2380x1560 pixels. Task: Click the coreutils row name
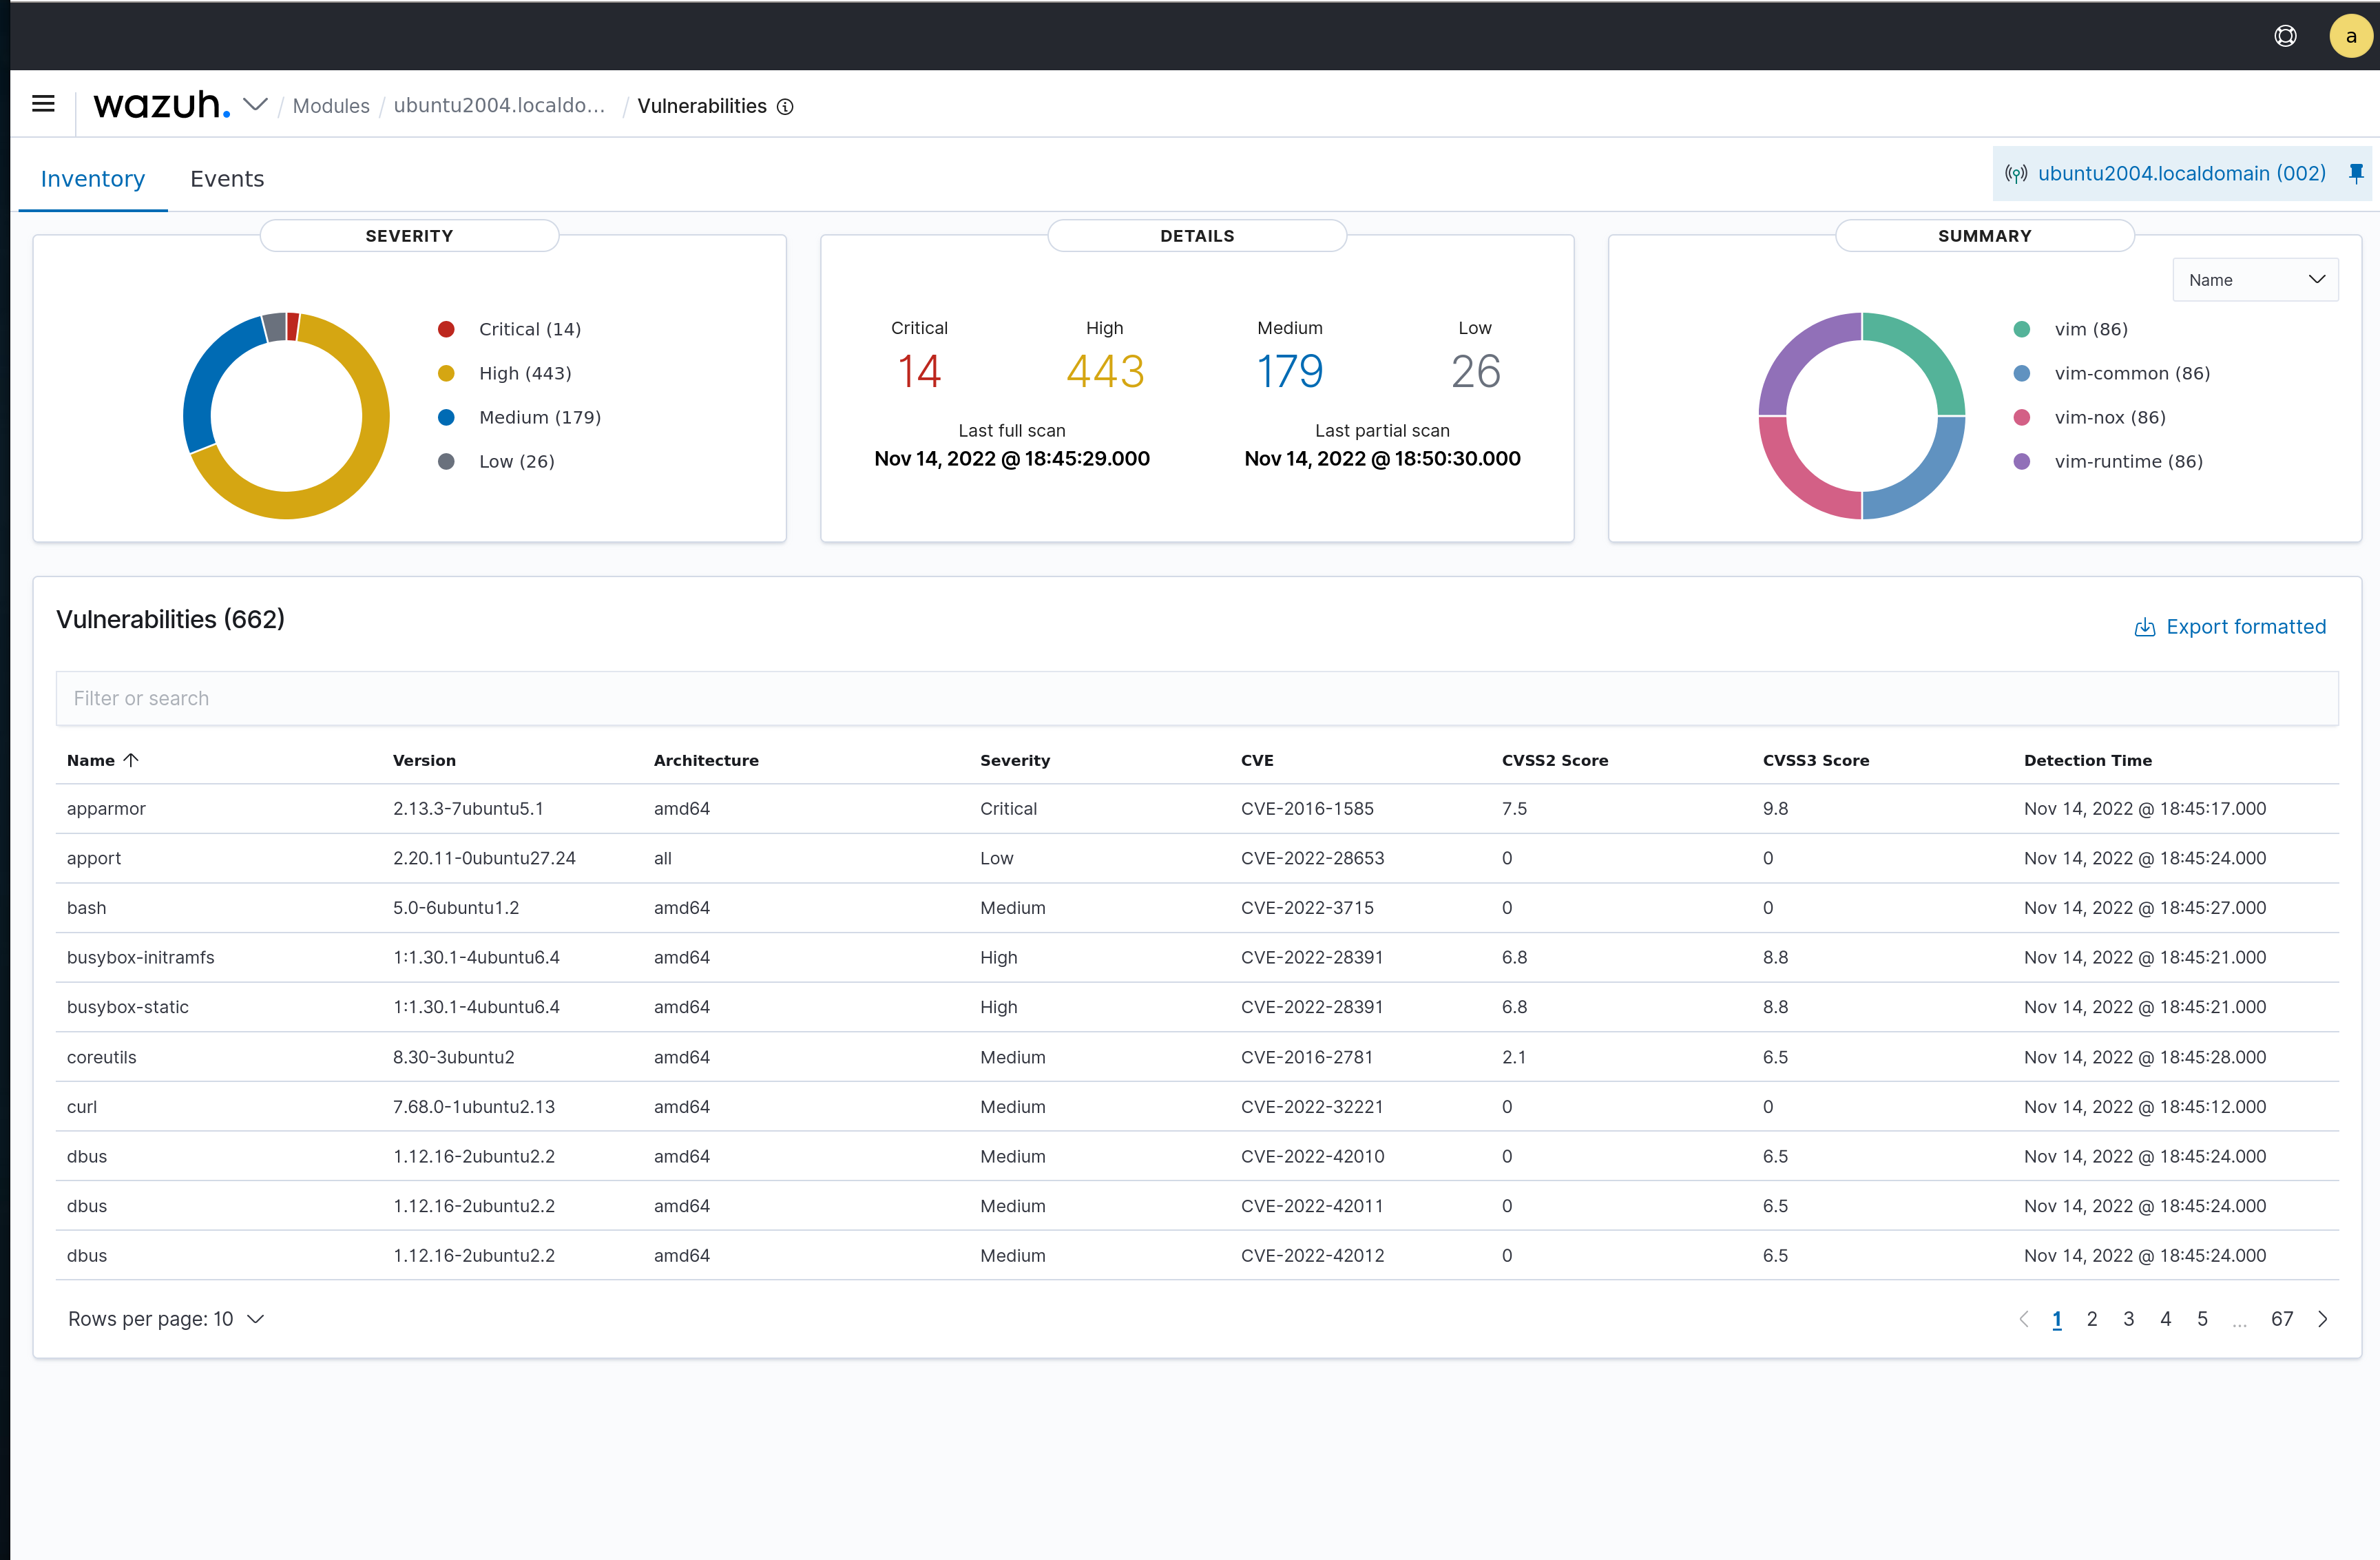click(x=101, y=1057)
